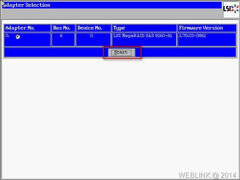This screenshot has width=240, height=180.
Task: Click the Bus No. column header
Action: (63, 28)
